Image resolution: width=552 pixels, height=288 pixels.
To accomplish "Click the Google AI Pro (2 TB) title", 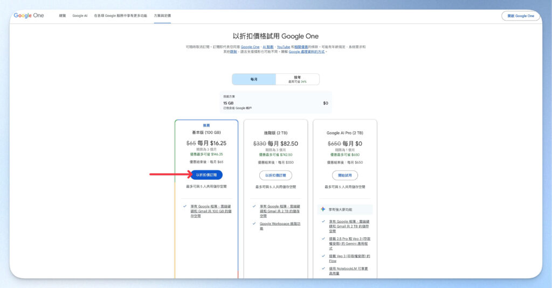I will pyautogui.click(x=344, y=133).
